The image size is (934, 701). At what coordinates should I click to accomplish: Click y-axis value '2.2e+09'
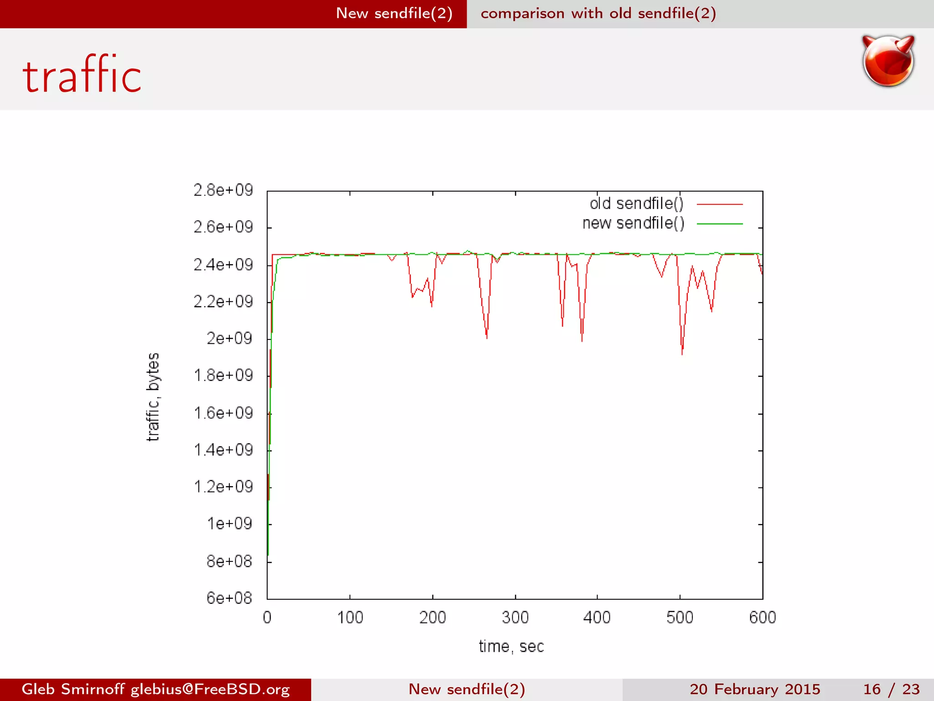click(x=223, y=302)
